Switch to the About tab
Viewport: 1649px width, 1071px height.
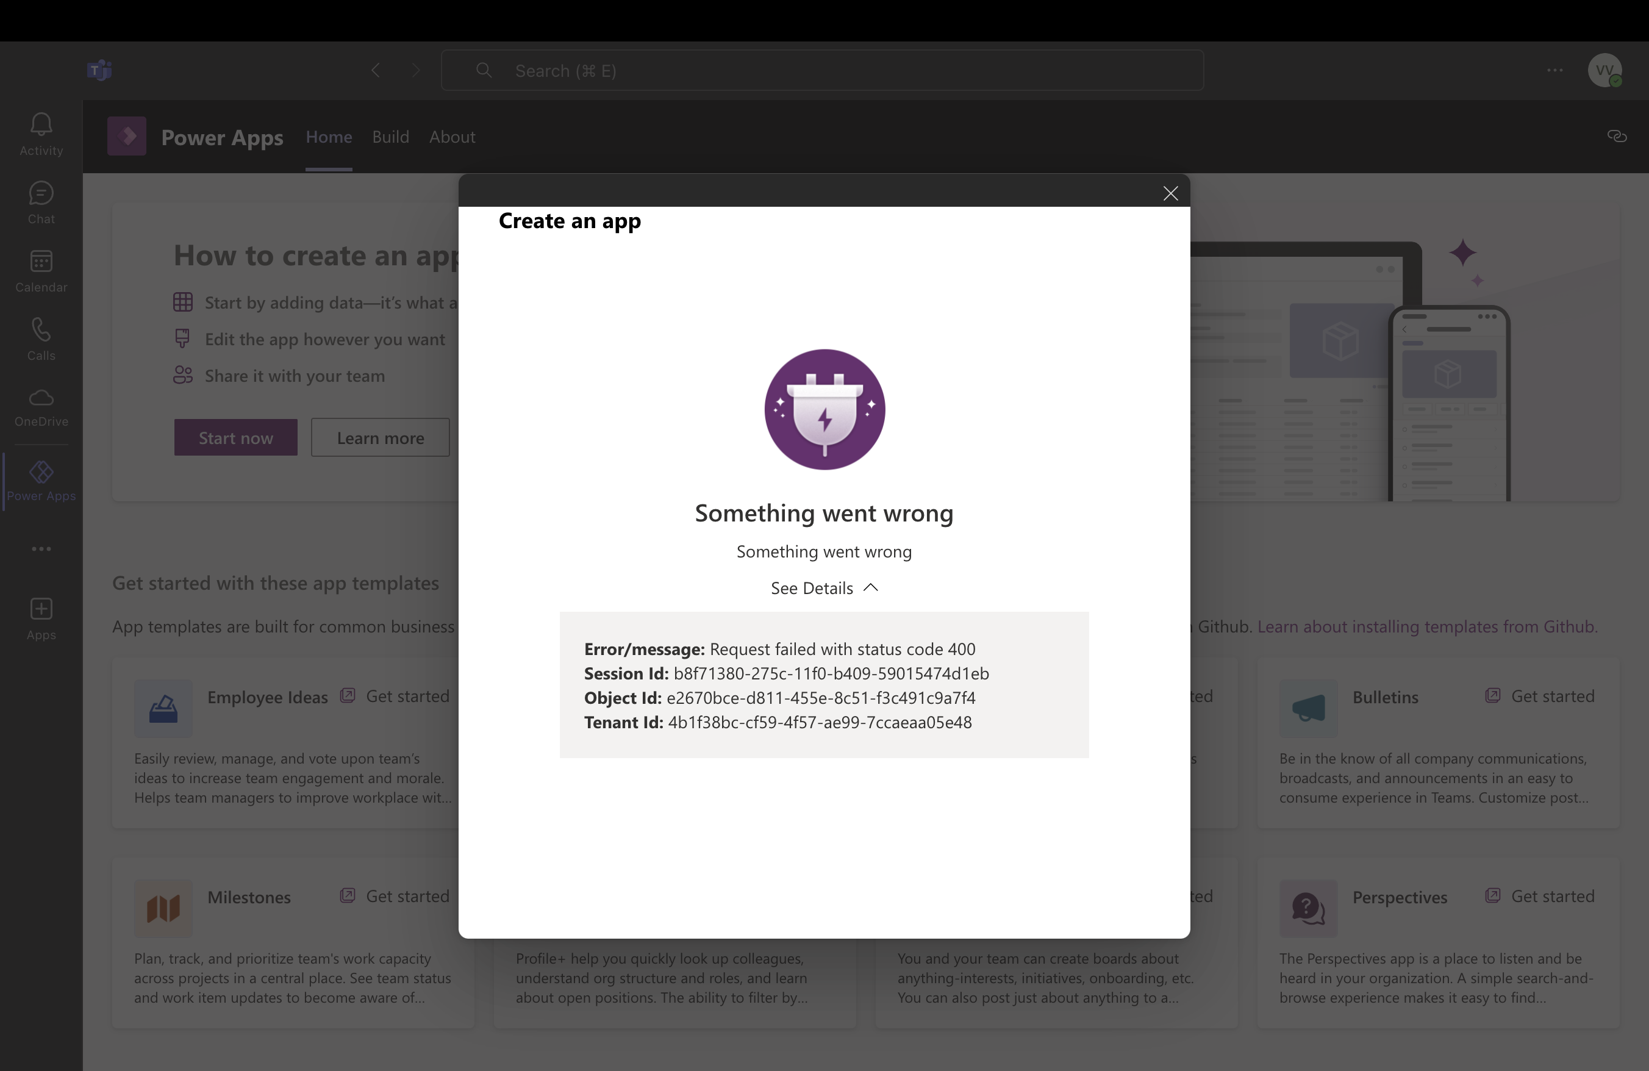(x=452, y=137)
